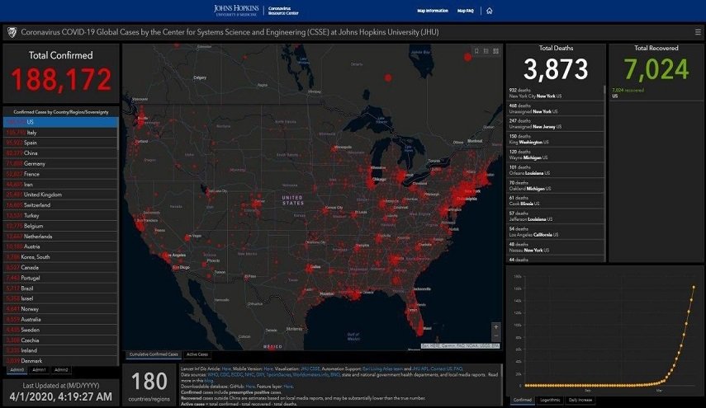Open the basemap gallery grid icon
The image size is (706, 408).
pyautogui.click(x=495, y=51)
